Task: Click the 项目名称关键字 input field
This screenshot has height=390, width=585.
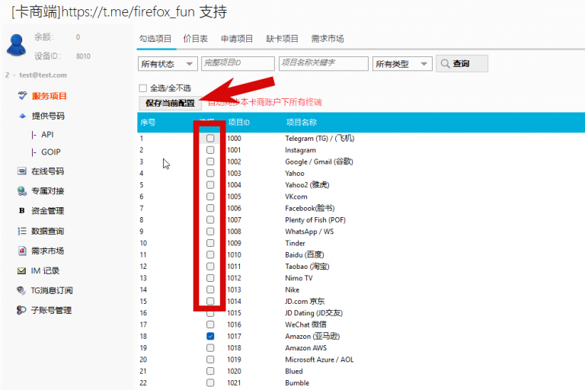Action: pyautogui.click(x=324, y=63)
